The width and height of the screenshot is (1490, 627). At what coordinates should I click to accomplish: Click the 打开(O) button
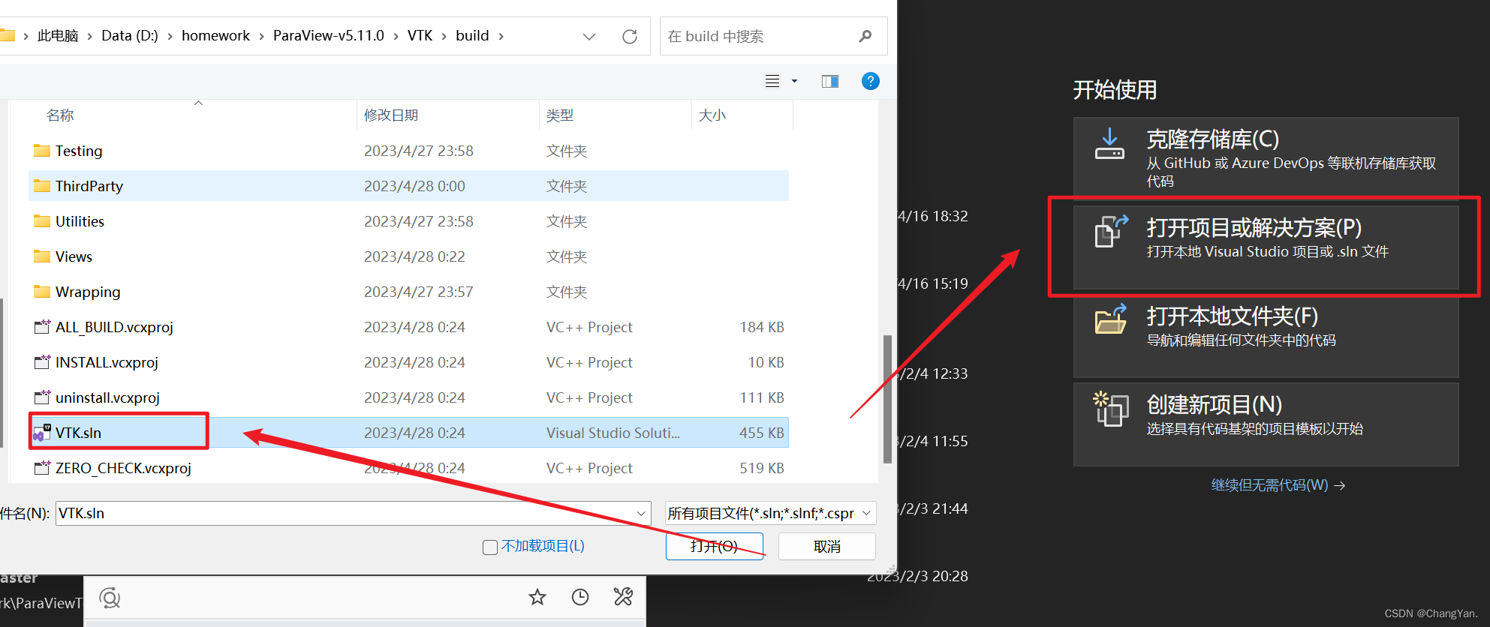tap(714, 546)
